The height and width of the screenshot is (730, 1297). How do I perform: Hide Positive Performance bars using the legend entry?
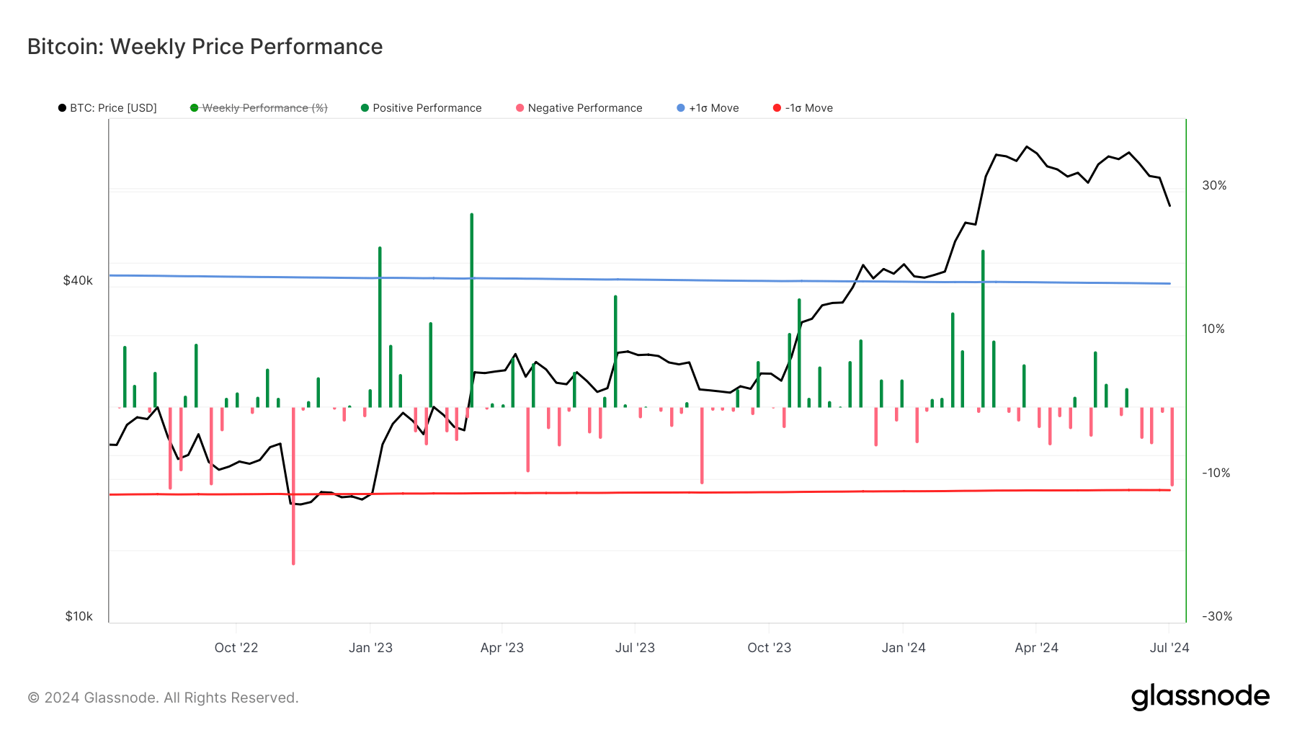pyautogui.click(x=427, y=108)
